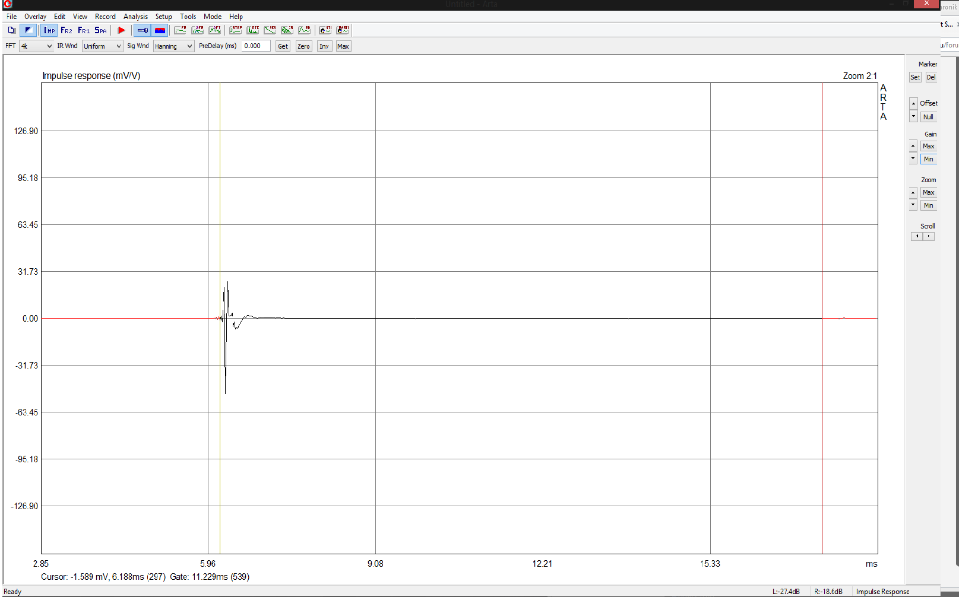This screenshot has width=959, height=597.
Task: Expand the IR Wnd Uniform dropdown
Action: [102, 46]
